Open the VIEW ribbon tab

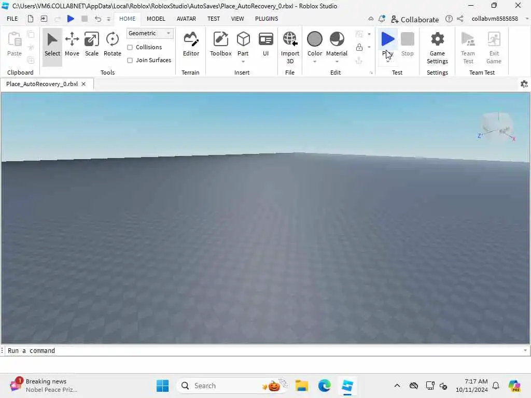tap(237, 19)
